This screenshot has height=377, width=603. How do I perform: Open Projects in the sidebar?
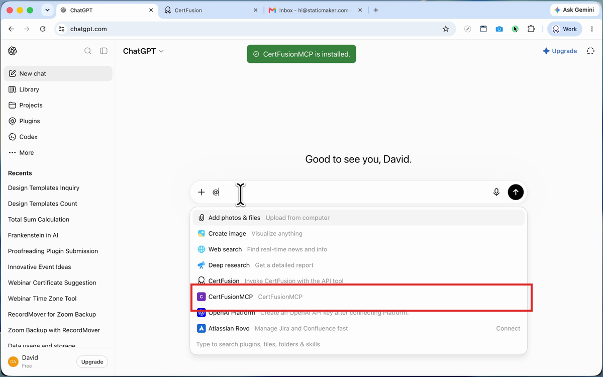pos(58,105)
